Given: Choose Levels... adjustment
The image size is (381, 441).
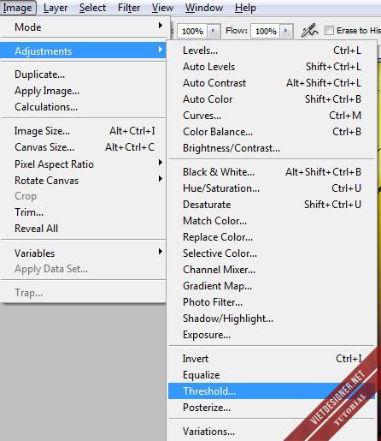Looking at the screenshot, I should (x=272, y=51).
